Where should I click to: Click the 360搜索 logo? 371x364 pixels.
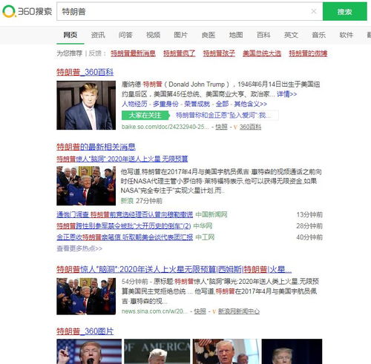point(27,11)
